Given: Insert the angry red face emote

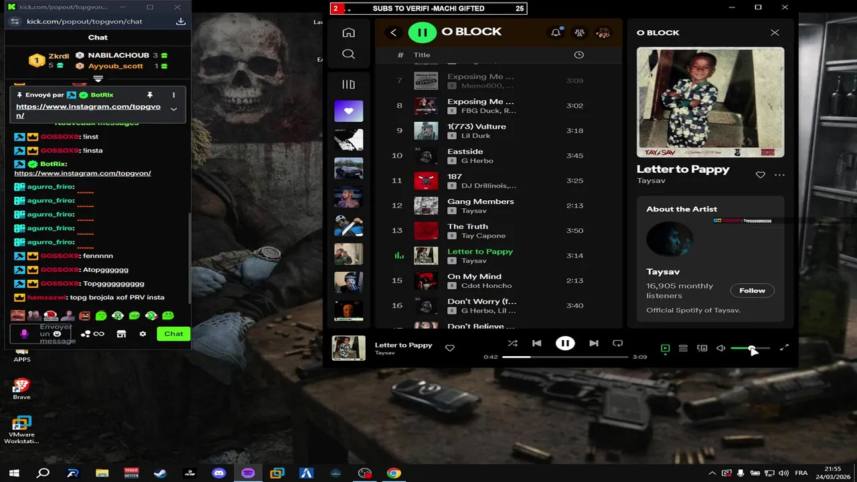Looking at the screenshot, I should (x=84, y=315).
